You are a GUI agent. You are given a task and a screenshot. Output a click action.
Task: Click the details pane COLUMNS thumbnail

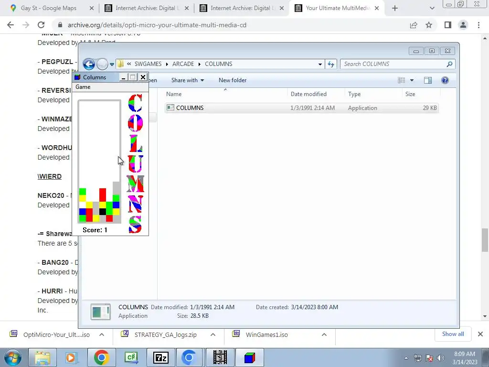(x=100, y=312)
